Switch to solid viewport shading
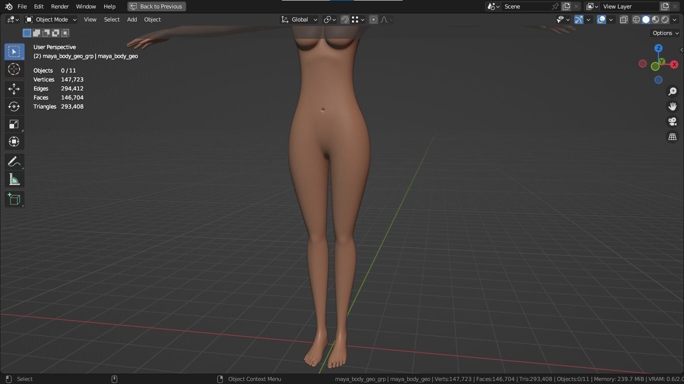Image resolution: width=684 pixels, height=384 pixels. (x=646, y=19)
